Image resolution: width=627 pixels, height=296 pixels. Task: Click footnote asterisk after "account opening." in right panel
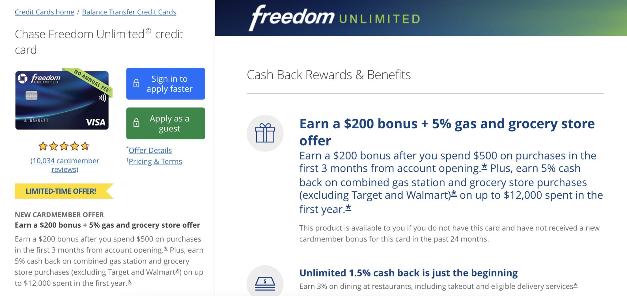(484, 167)
